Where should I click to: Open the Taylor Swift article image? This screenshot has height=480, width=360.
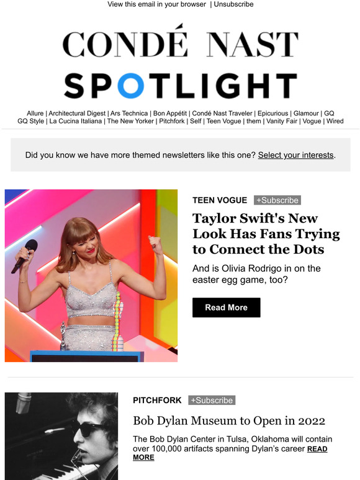pyautogui.click(x=91, y=275)
